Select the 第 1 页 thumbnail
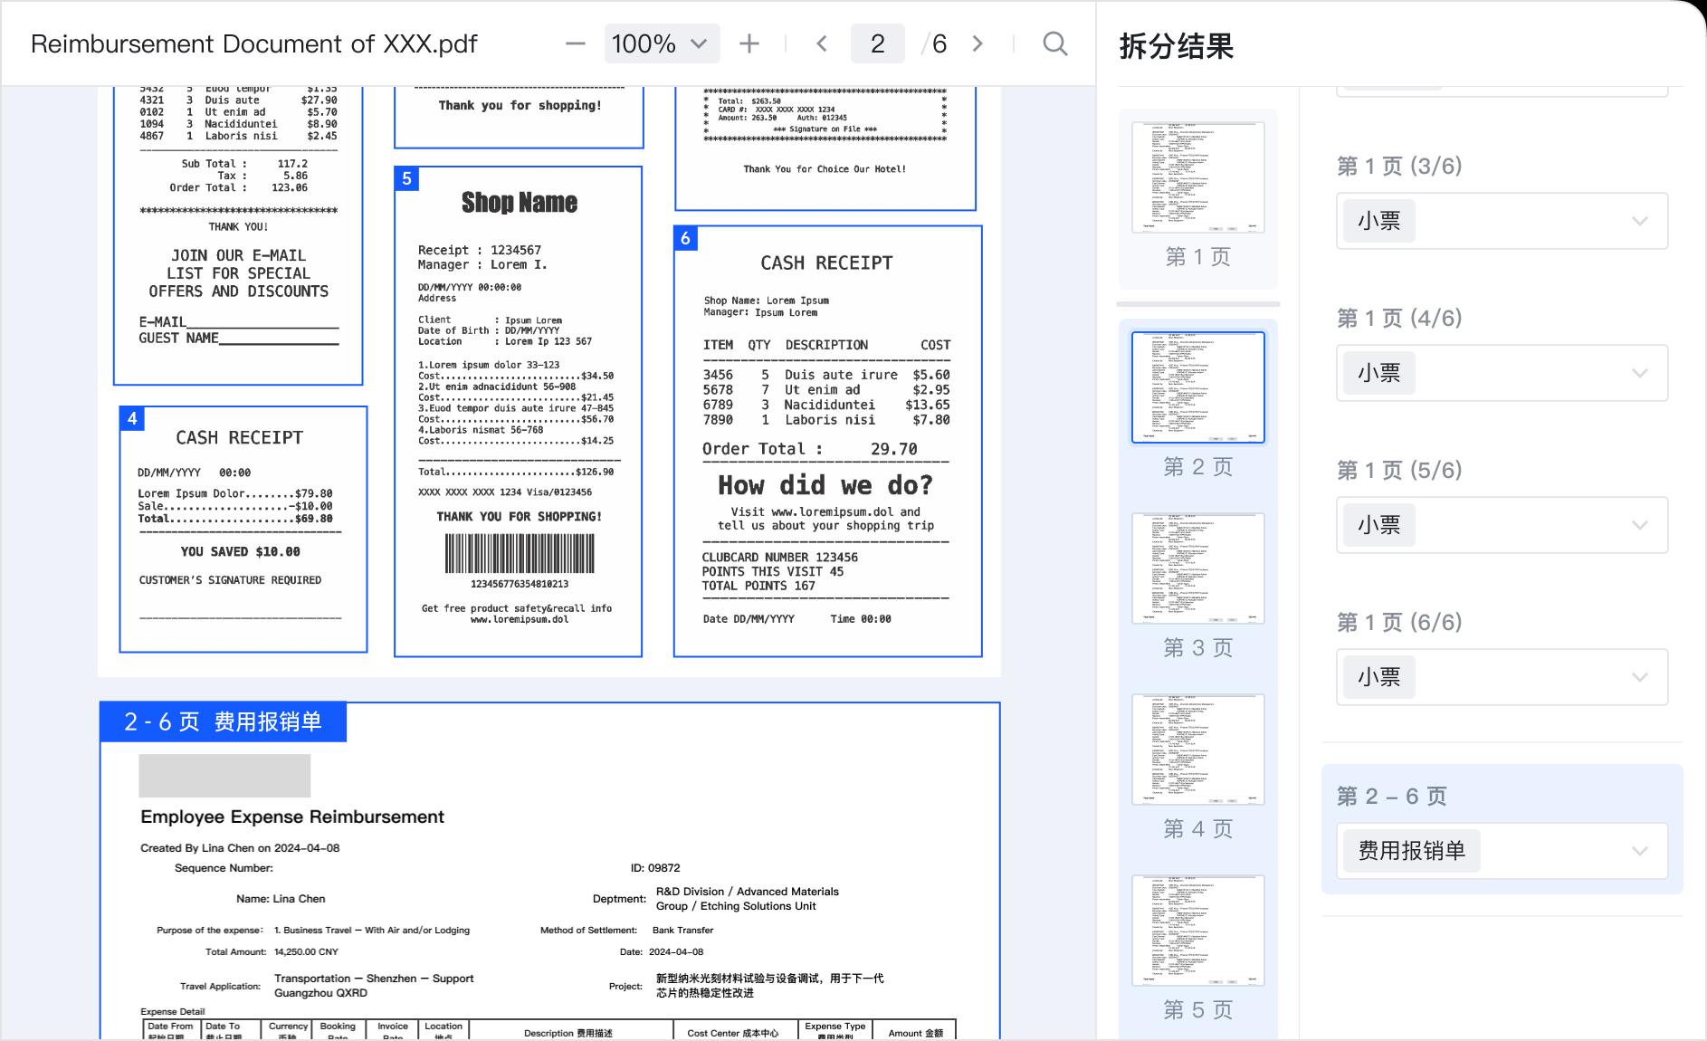Screen dimensions: 1707x1041 (x=1197, y=177)
